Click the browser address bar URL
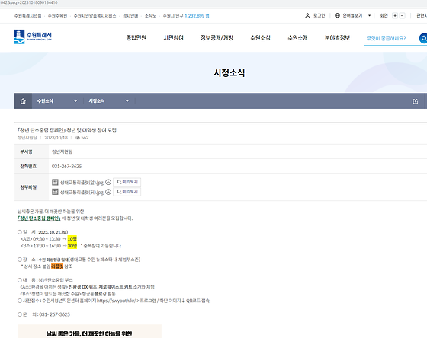The width and height of the screenshot is (427, 338). [29, 2]
